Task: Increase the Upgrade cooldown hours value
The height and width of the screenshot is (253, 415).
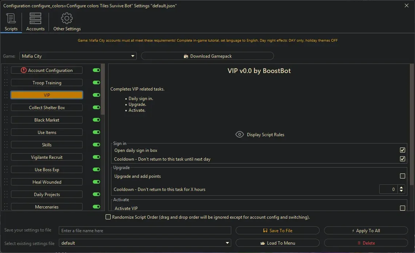Action: (401, 187)
